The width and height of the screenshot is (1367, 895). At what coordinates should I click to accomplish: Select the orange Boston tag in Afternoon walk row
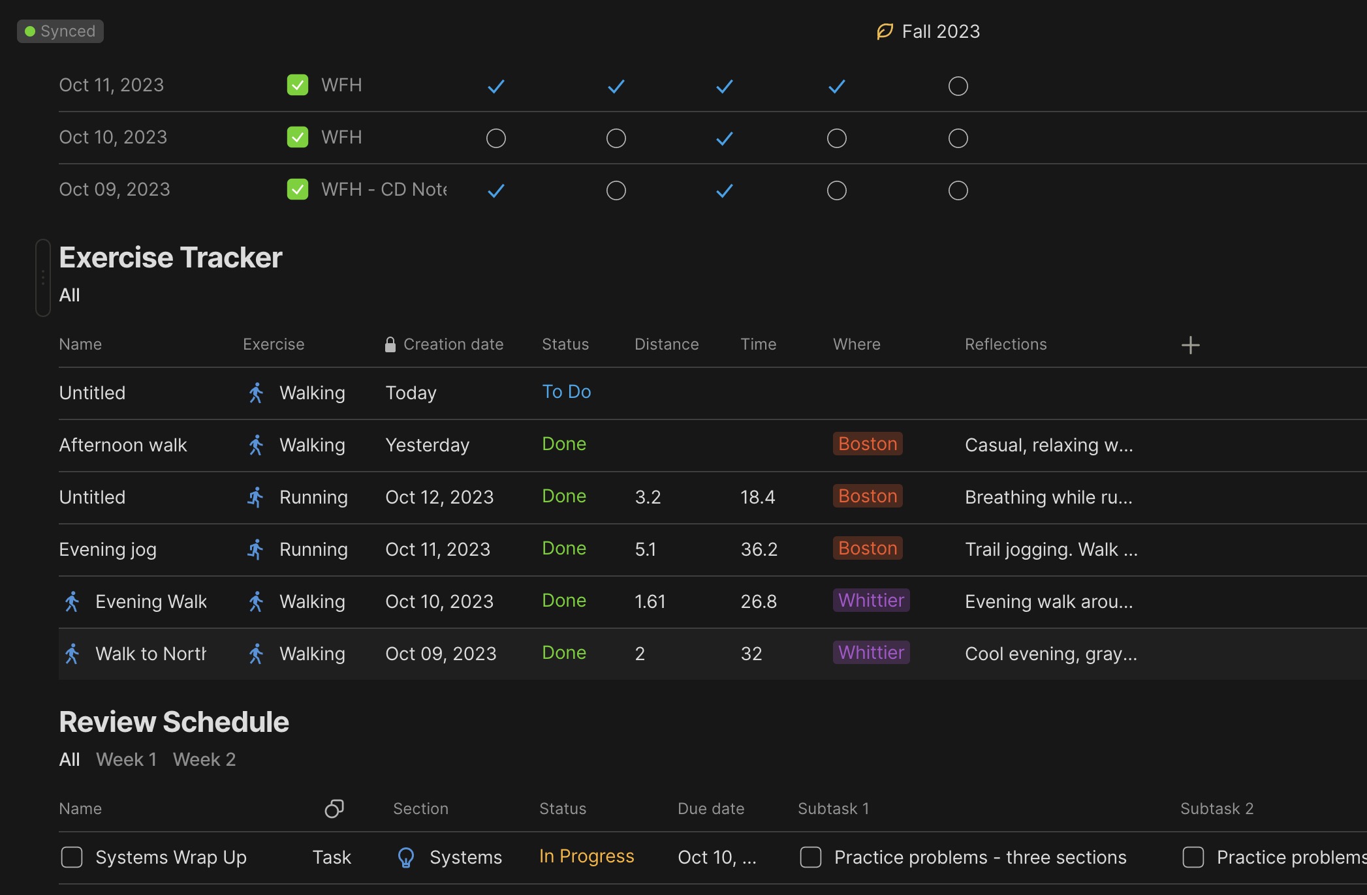tap(868, 444)
